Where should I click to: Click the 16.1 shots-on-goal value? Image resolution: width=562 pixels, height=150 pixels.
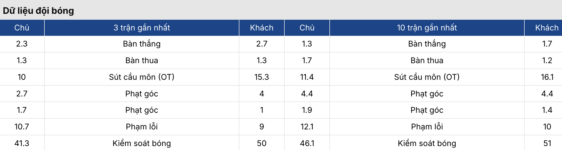(x=547, y=77)
